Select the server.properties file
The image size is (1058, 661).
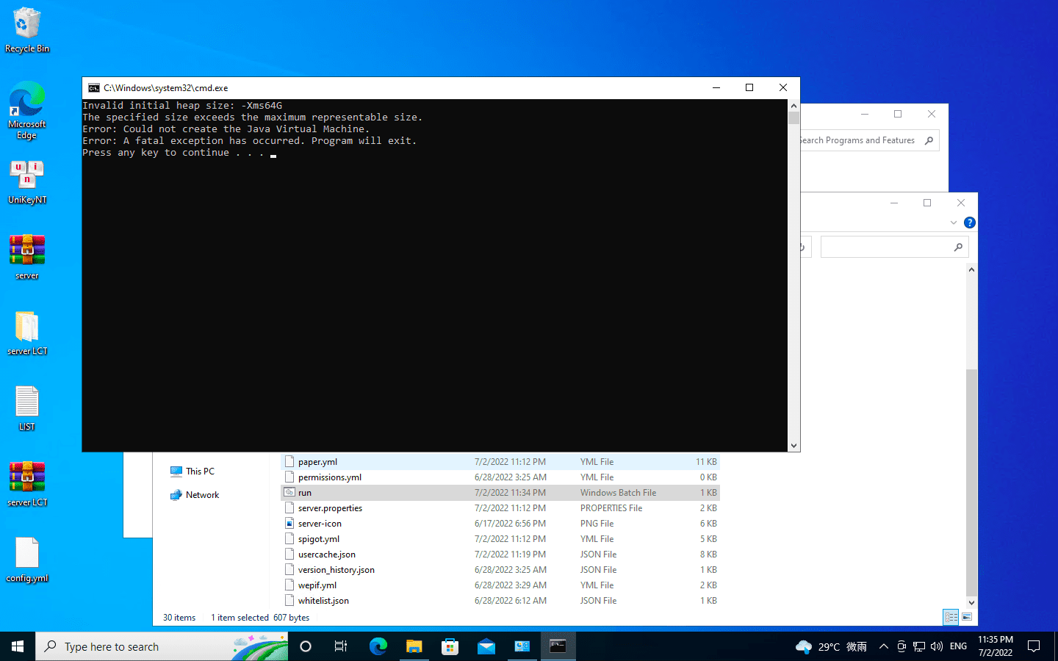(330, 508)
